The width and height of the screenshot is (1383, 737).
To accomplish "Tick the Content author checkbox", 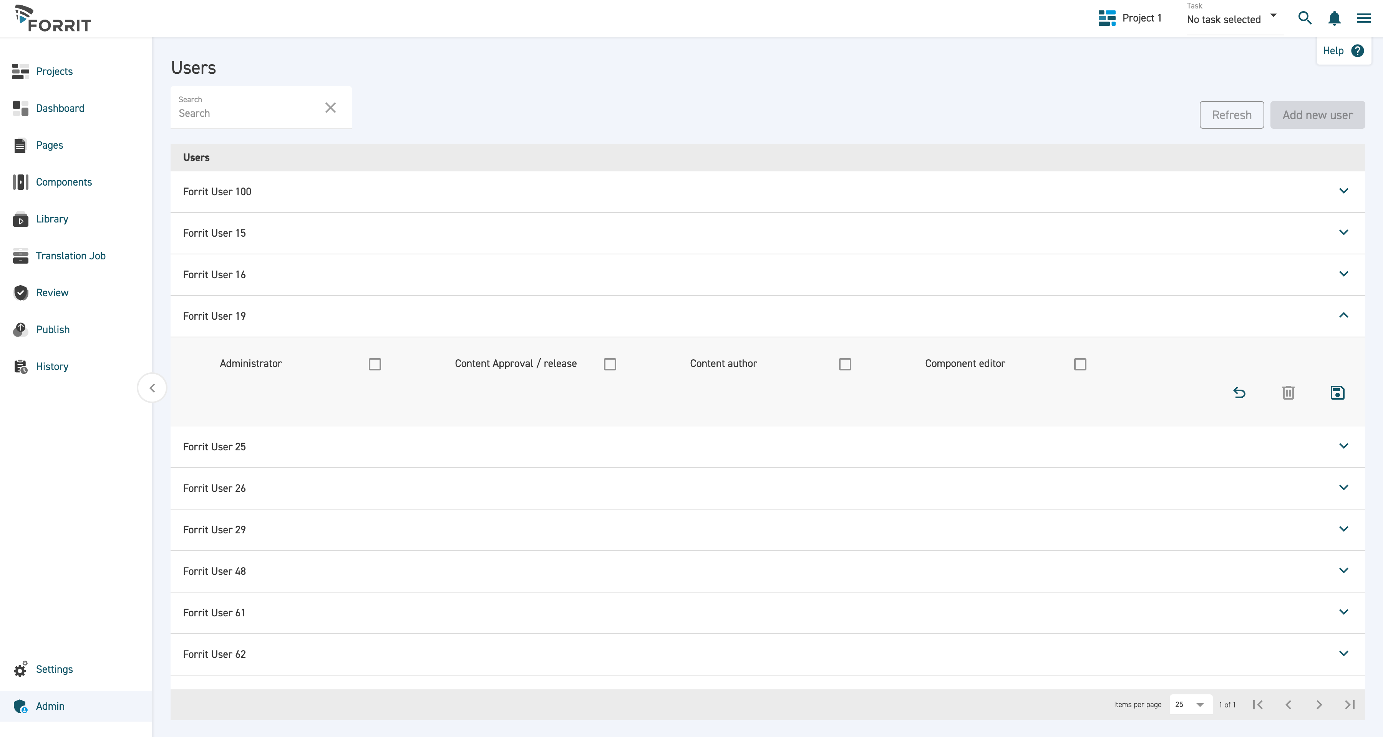I will 845,364.
